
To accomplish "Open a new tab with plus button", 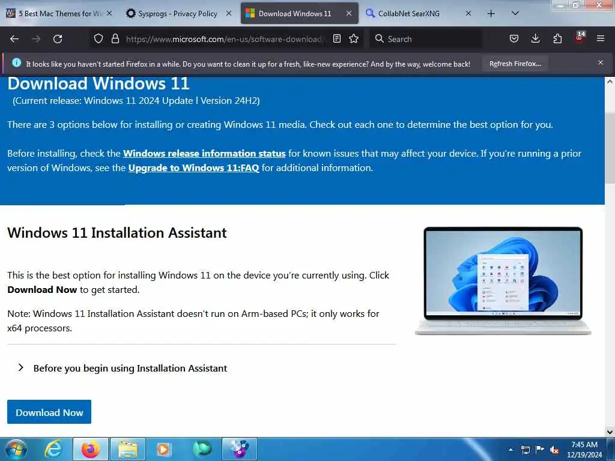I will pyautogui.click(x=491, y=14).
